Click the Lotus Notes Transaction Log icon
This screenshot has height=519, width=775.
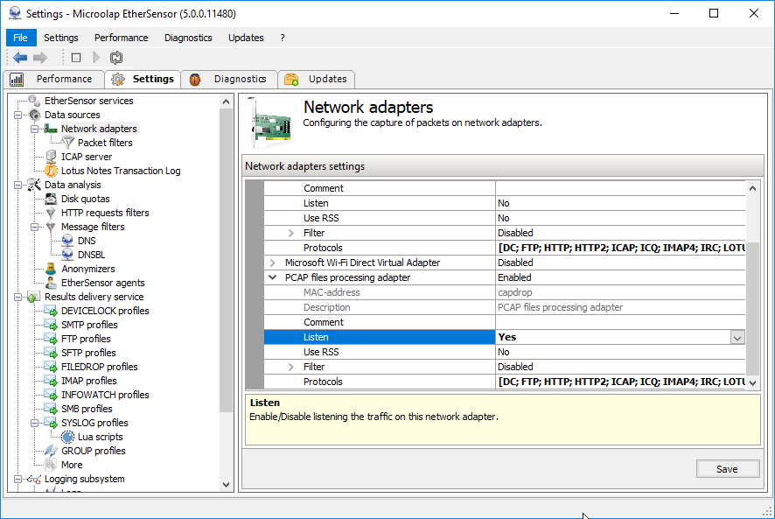tap(51, 171)
